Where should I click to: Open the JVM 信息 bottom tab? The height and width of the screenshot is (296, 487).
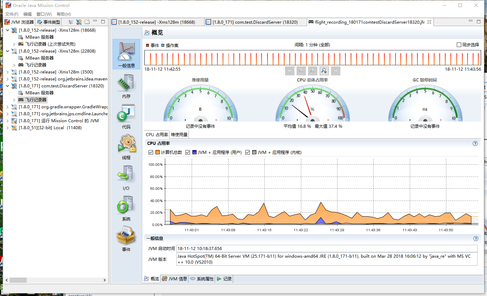click(x=175, y=279)
